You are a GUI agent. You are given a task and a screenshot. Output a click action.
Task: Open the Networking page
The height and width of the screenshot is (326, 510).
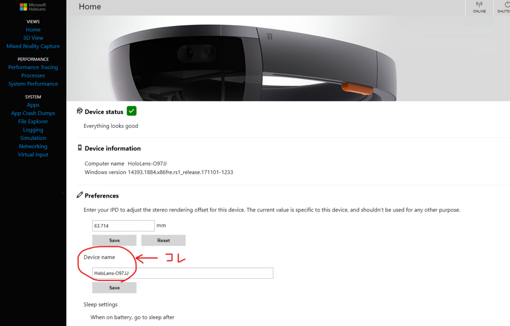[33, 146]
